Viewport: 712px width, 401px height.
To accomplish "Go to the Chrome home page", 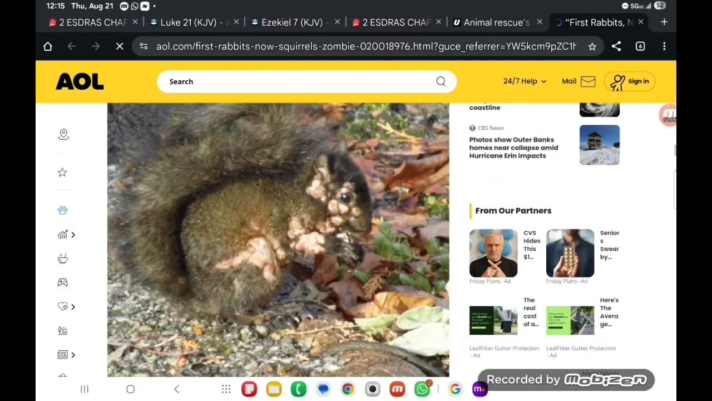I will click(48, 47).
